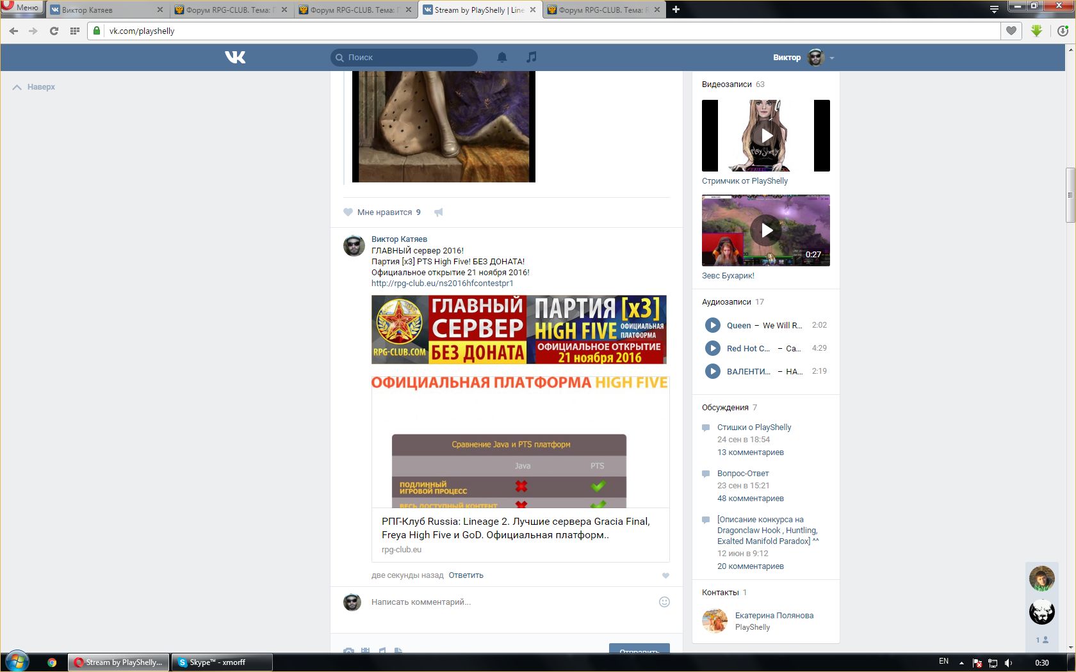Click the site security padlock icon
Image resolution: width=1076 pixels, height=672 pixels.
coord(96,31)
